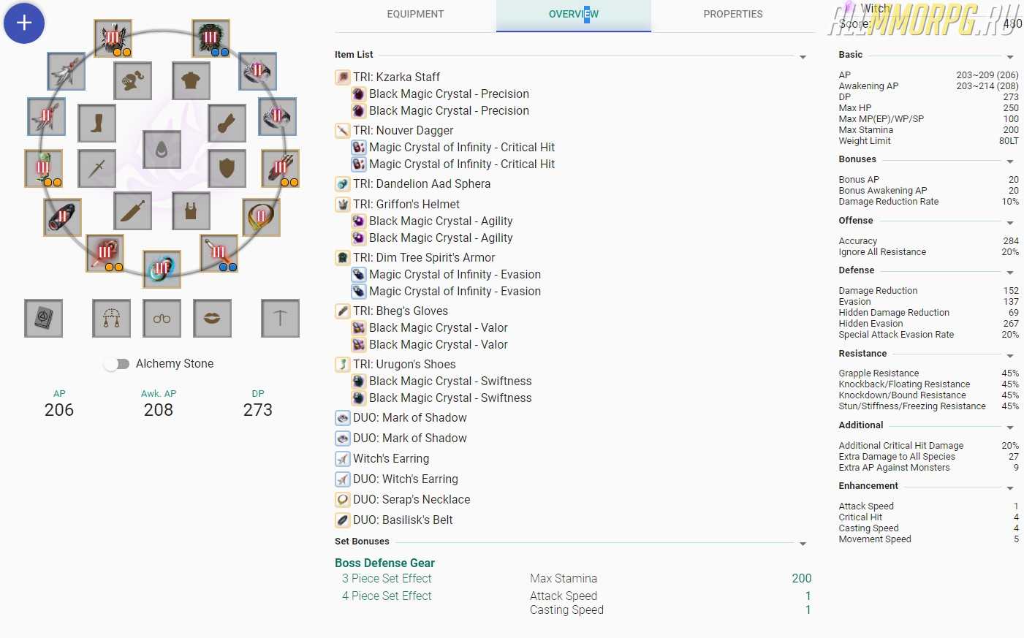Image resolution: width=1024 pixels, height=638 pixels.
Task: Open the empty shield silhouette slot
Action: tap(227, 168)
